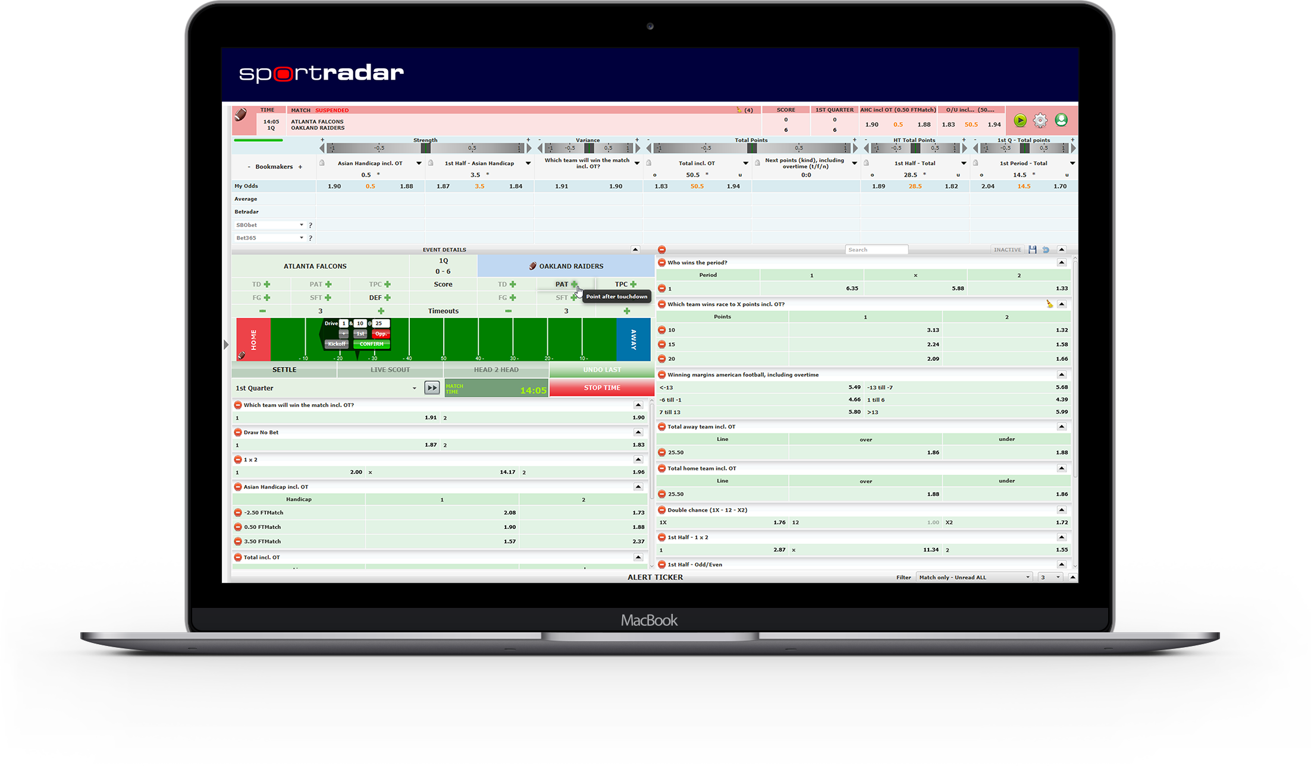Open the LIVE SCOUT tab

tap(390, 370)
